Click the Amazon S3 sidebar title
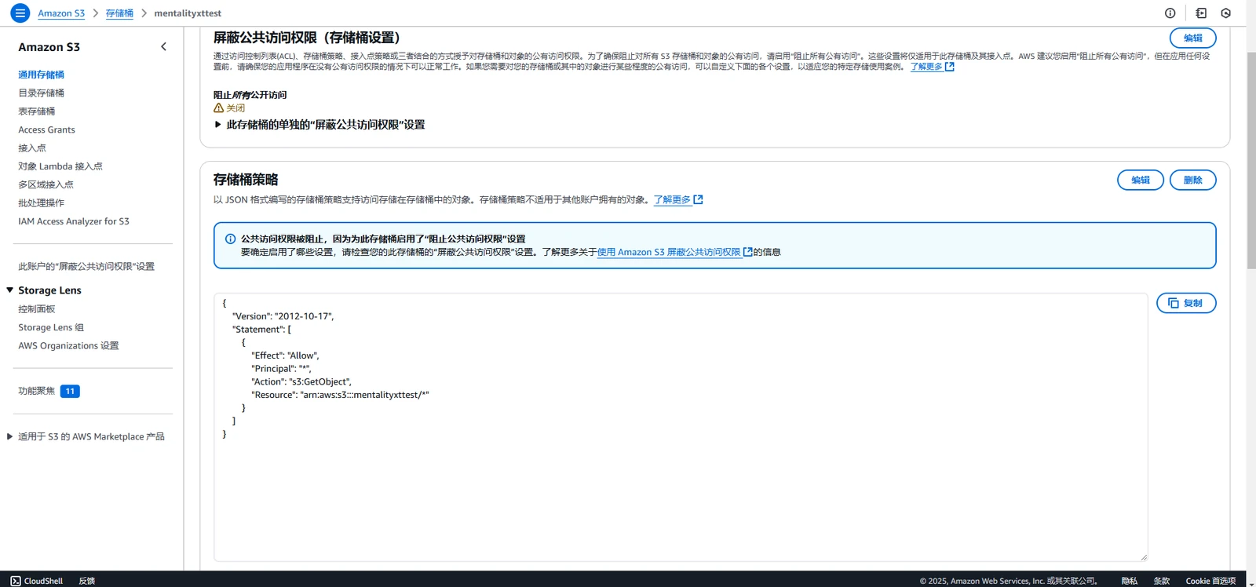Viewport: 1256px width, 587px height. [49, 47]
